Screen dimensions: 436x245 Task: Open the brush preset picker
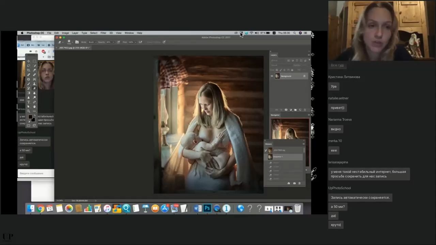[x=69, y=42]
